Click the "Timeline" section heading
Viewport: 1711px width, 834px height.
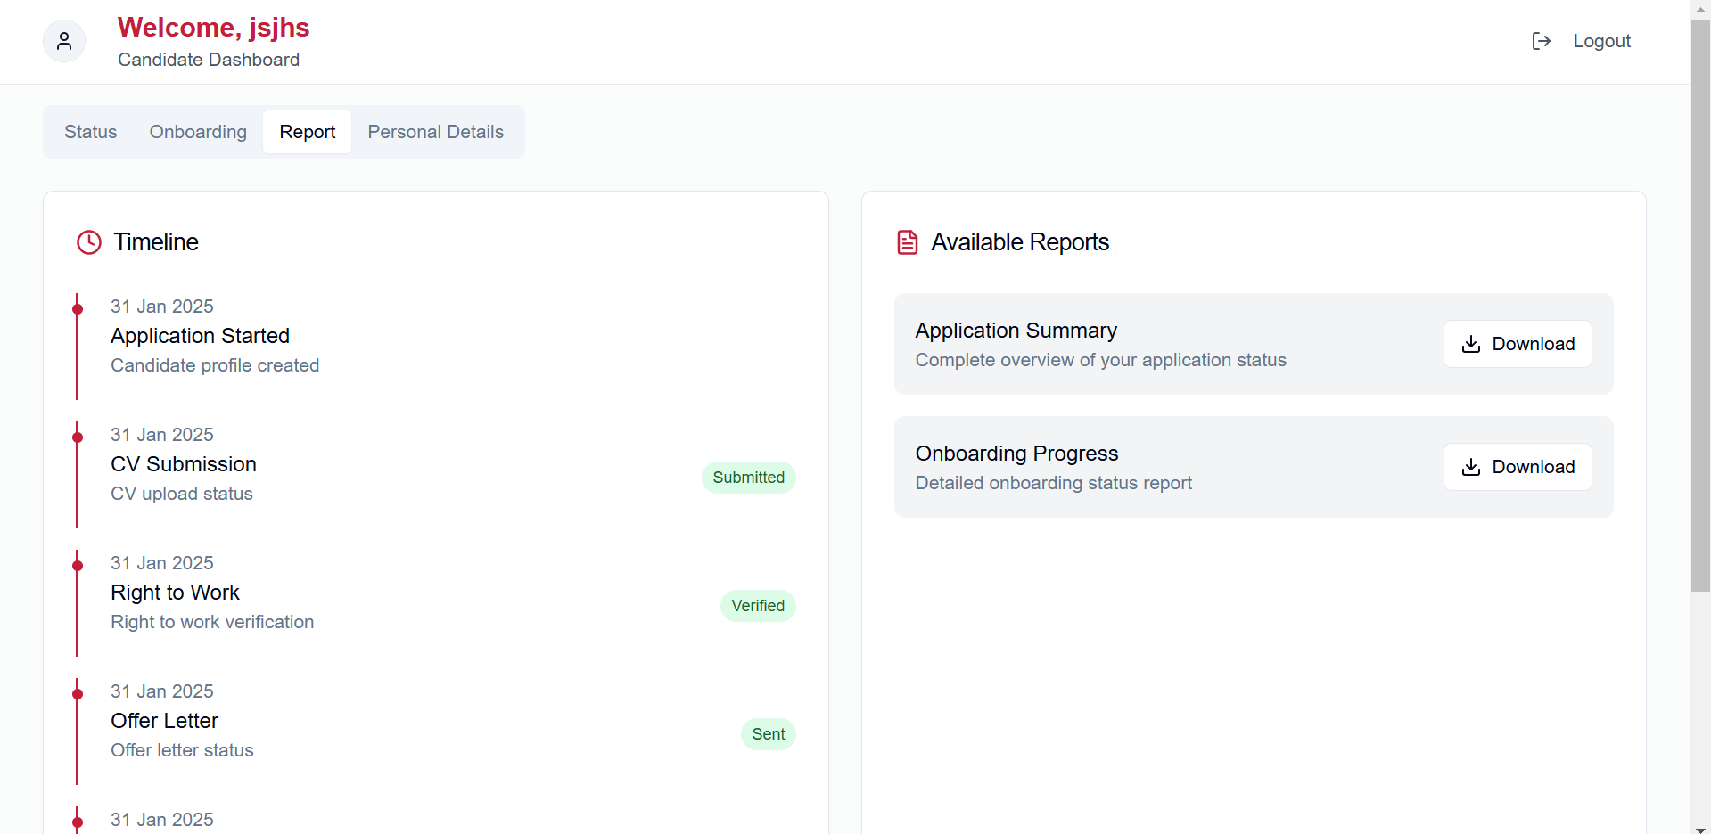tap(156, 242)
